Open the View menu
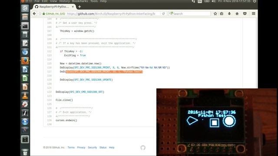The image size is (278, 156). click(x=53, y=1)
